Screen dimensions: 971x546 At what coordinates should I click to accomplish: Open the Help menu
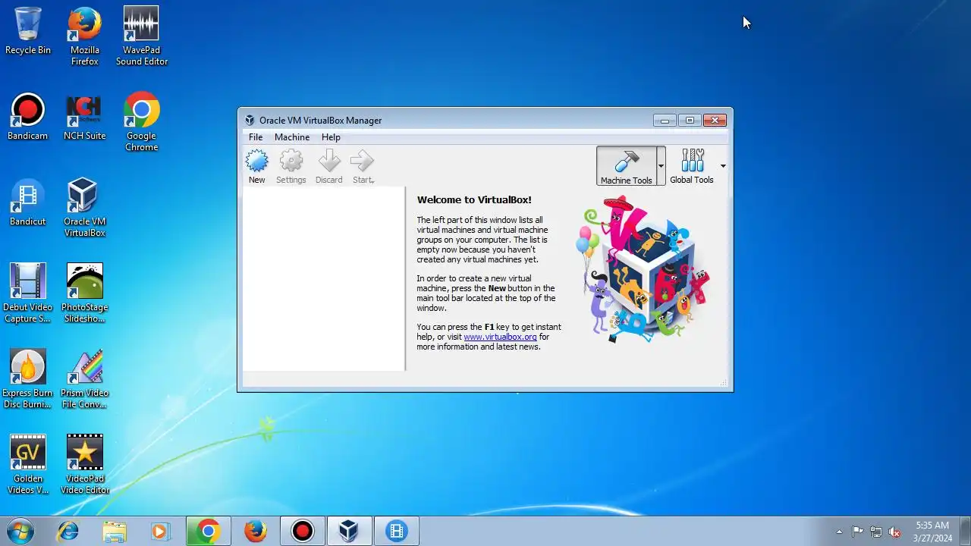(331, 137)
